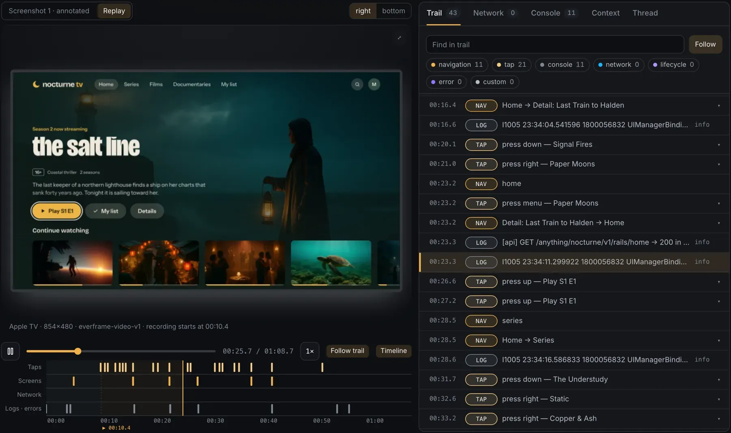Viewport: 731px width, 433px height.
Task: Toggle the tap 21 filter chip
Action: (512, 64)
